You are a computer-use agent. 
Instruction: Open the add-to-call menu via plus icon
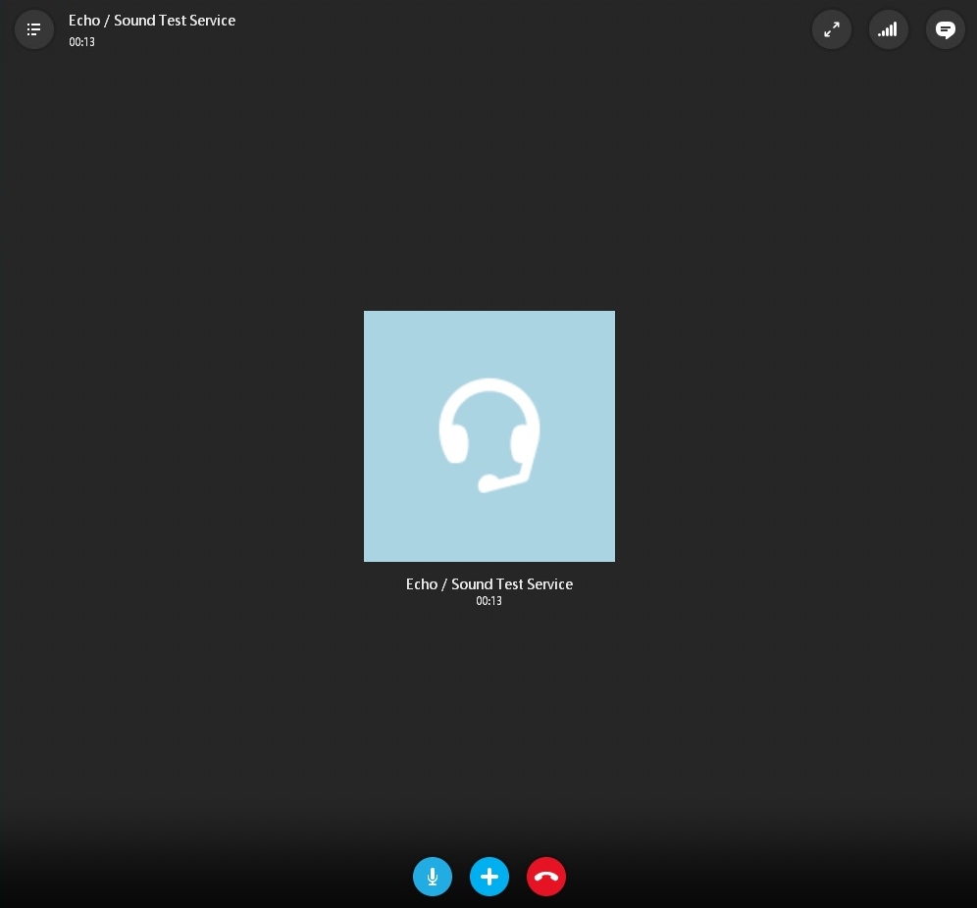pyautogui.click(x=489, y=877)
